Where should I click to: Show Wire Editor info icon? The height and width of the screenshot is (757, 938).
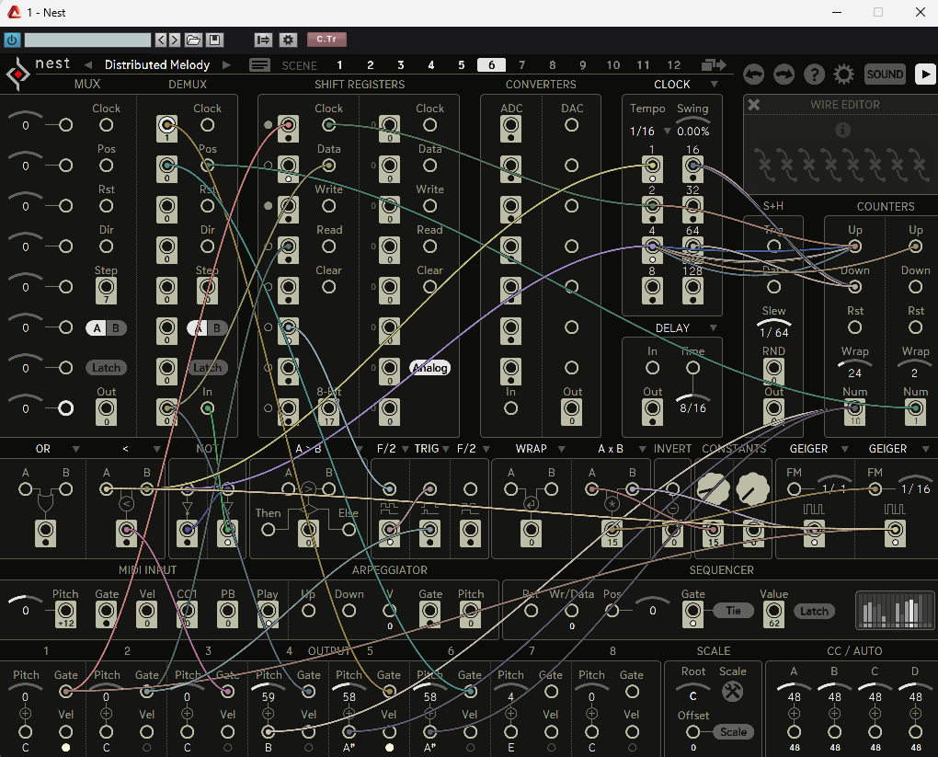(842, 130)
